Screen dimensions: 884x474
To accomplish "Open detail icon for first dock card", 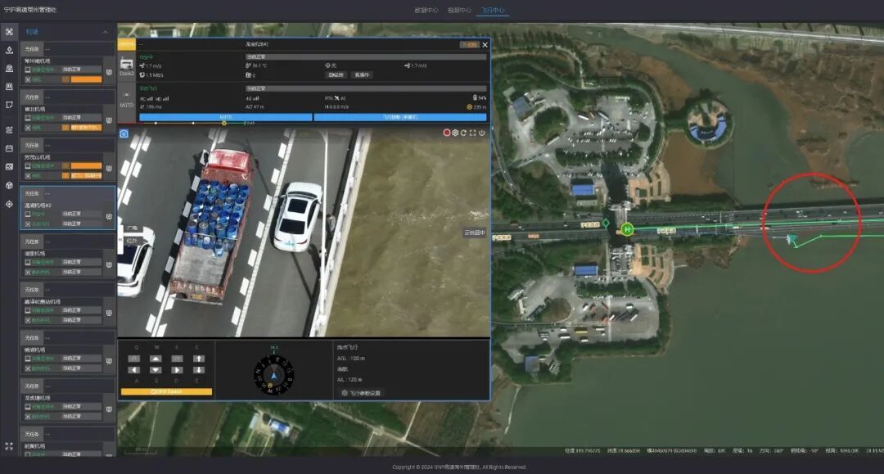I will coord(109,72).
